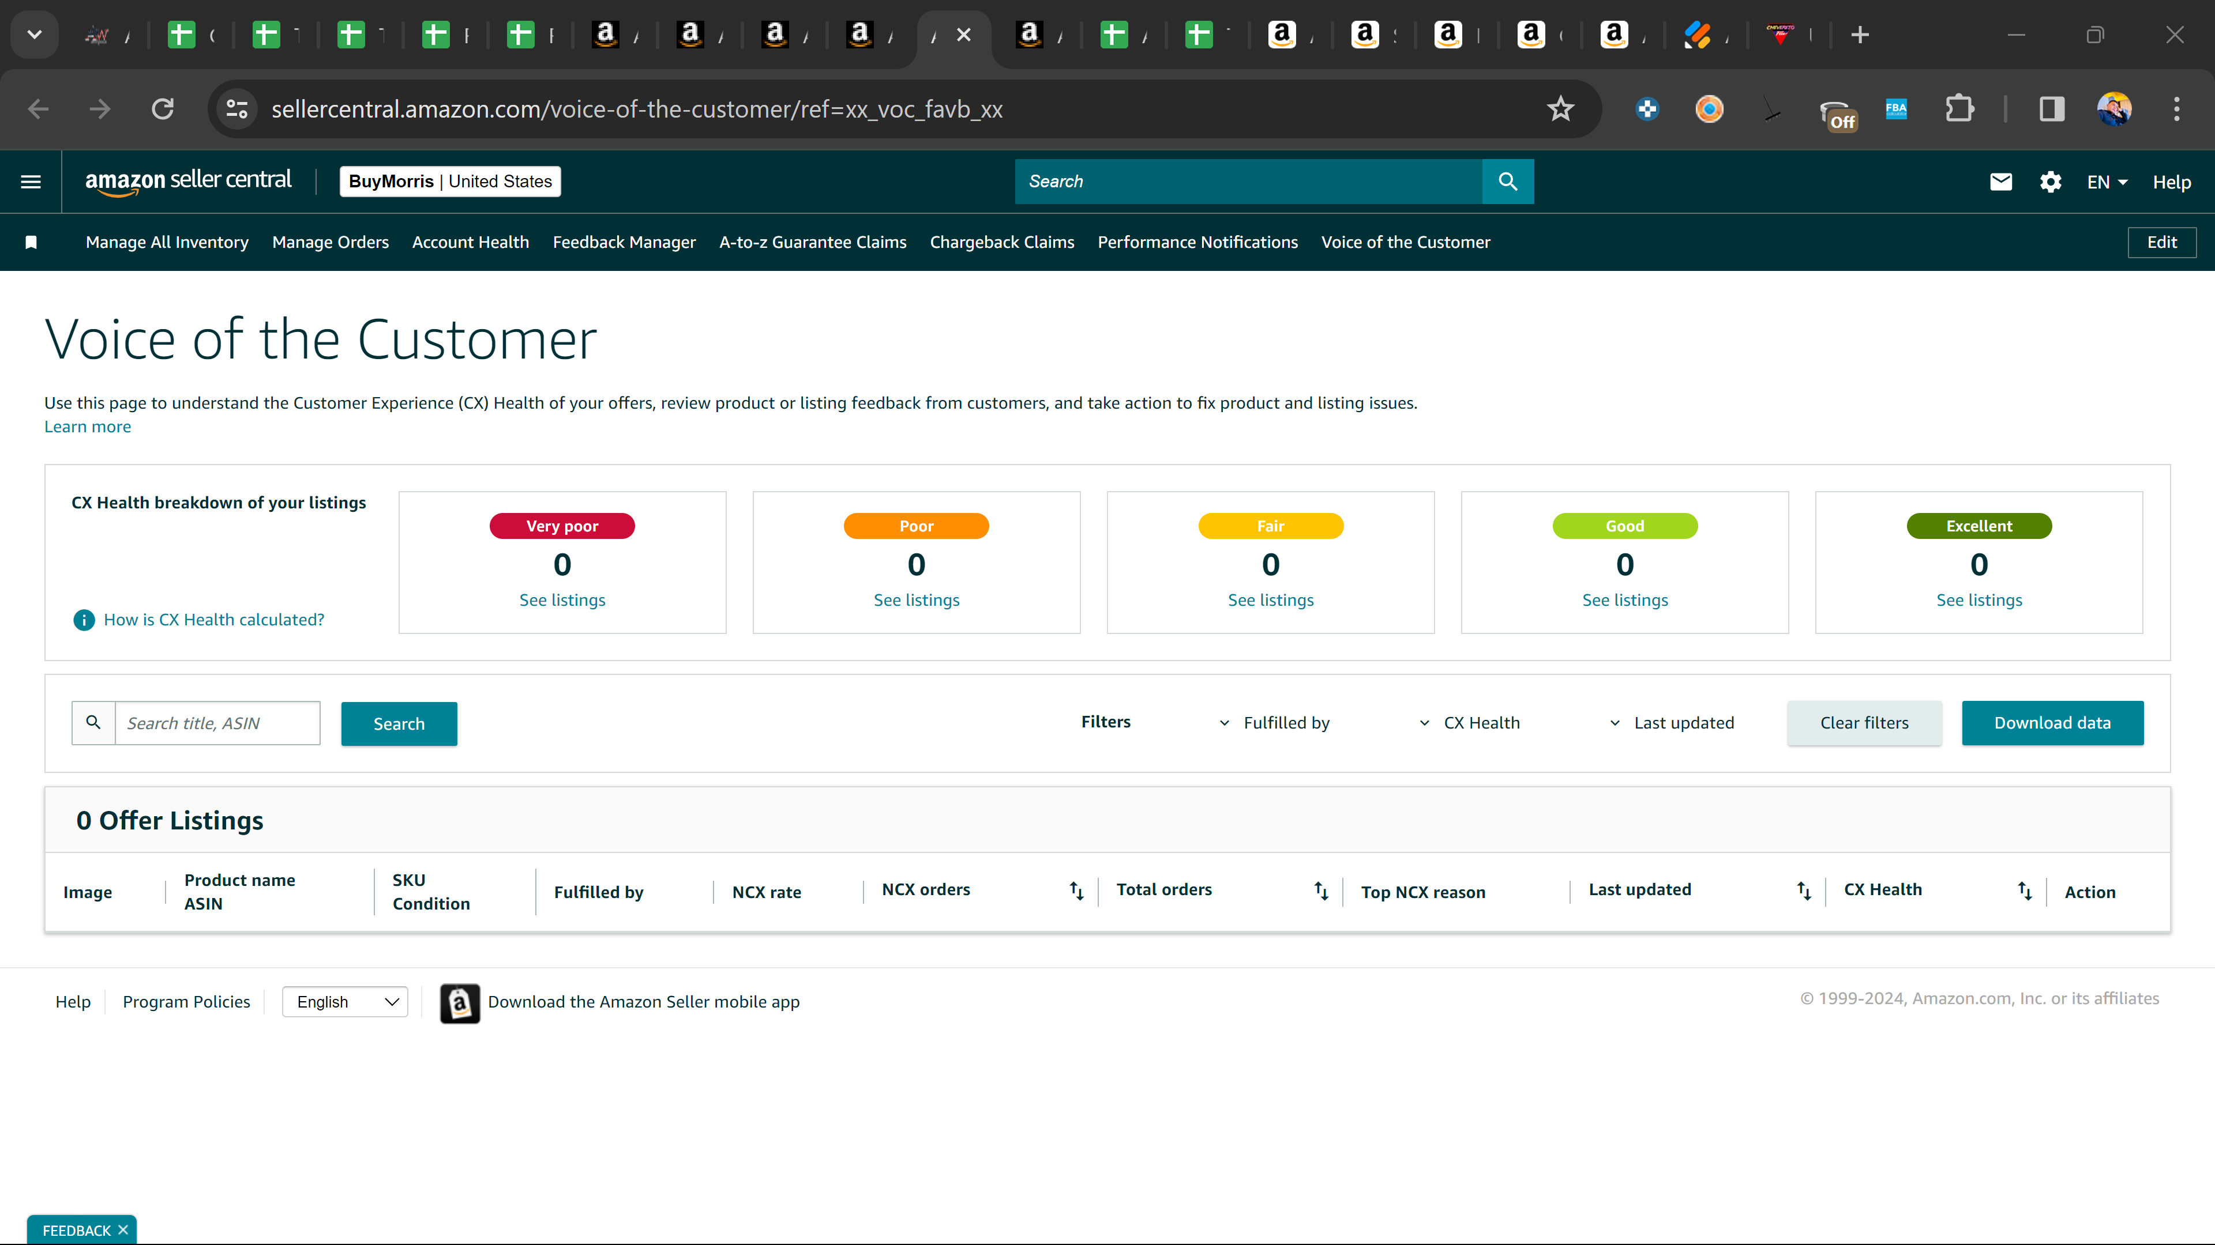Click the footer Help link
The image size is (2215, 1245).
pos(73,1002)
